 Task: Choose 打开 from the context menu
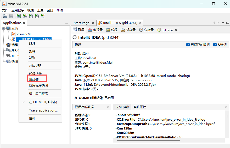coord(40,43)
